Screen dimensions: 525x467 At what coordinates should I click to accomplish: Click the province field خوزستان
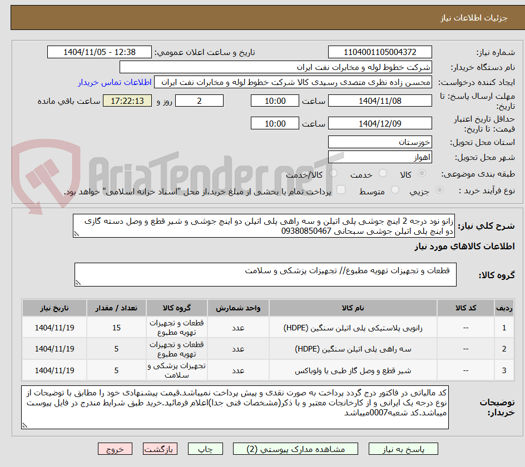coord(380,142)
